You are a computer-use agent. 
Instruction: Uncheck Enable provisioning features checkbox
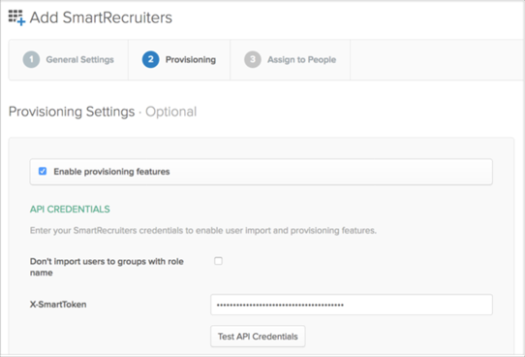pos(43,172)
